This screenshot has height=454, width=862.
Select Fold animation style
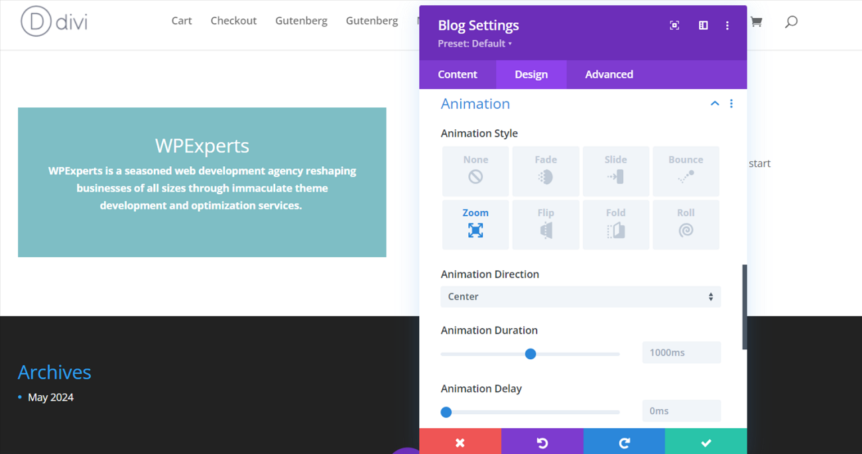tap(616, 225)
